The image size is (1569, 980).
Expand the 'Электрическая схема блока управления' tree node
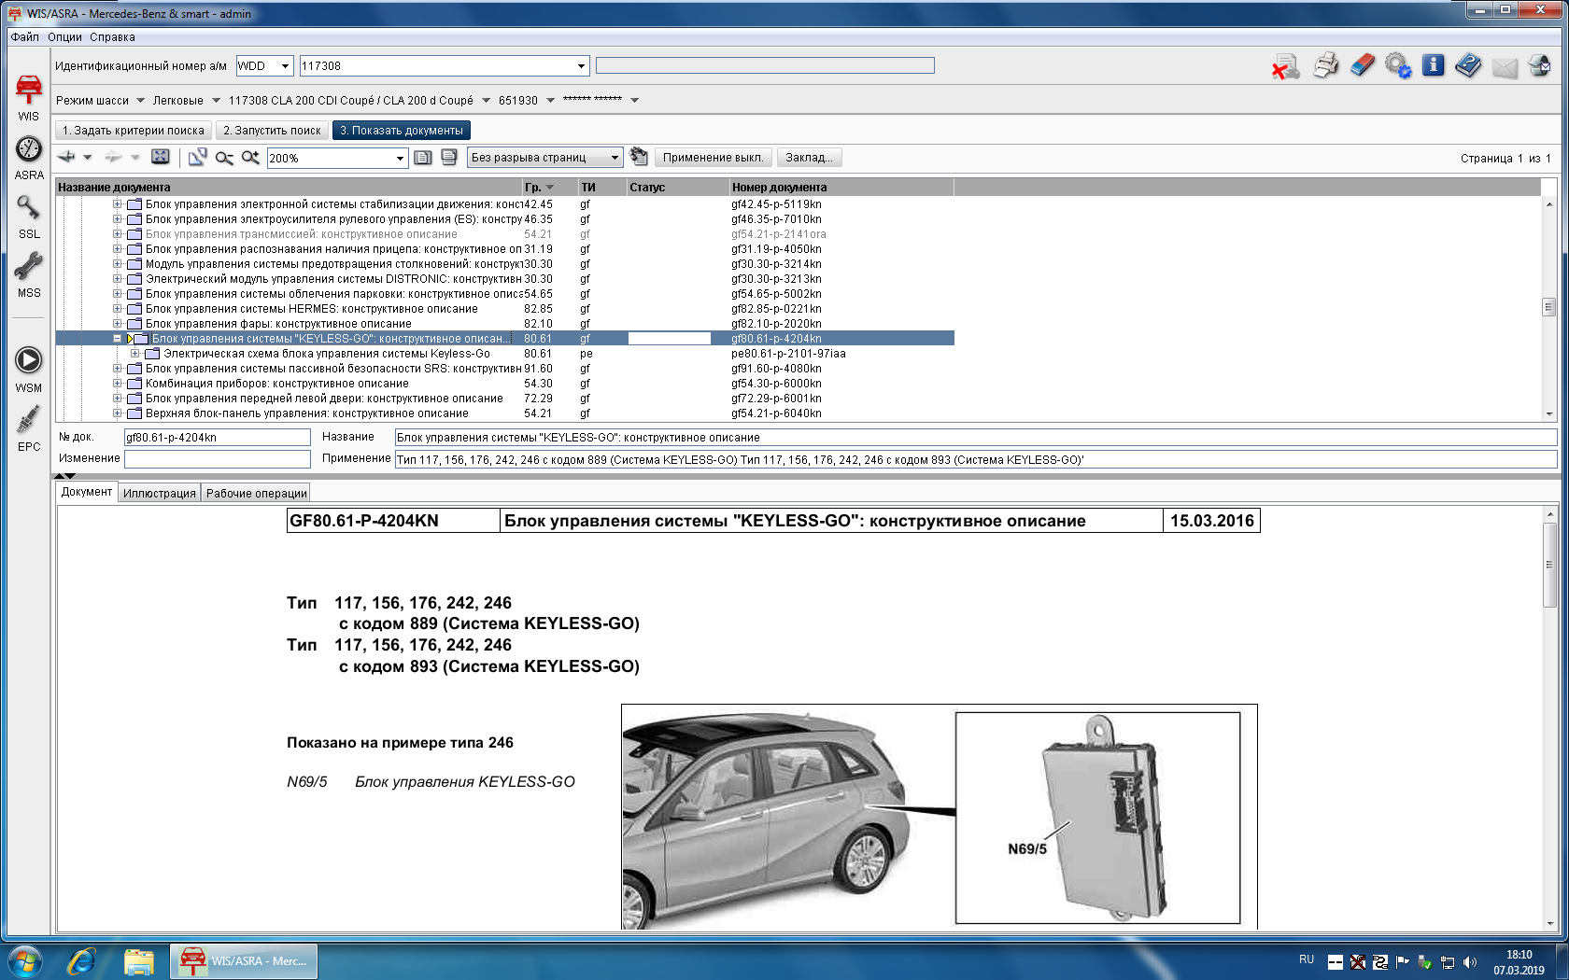tap(135, 354)
